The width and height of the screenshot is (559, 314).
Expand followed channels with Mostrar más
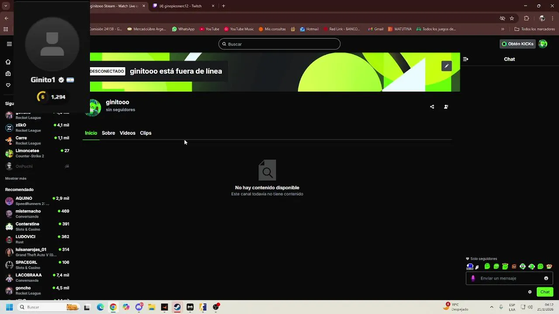click(16, 178)
